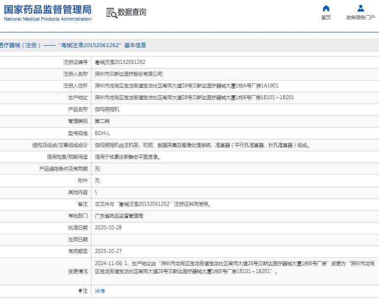The height and width of the screenshot is (301, 379).
Task: Select the product name 伽玛照相机
Action: 107,109
